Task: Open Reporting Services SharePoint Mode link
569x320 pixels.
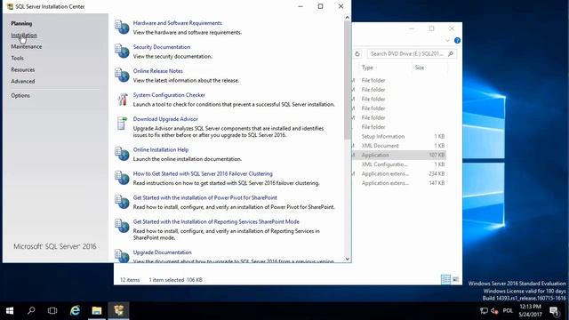Action: (216, 221)
